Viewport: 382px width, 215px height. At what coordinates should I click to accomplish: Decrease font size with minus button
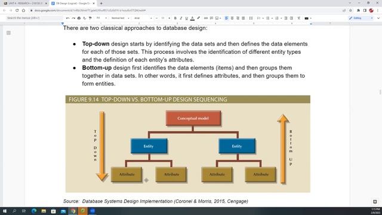(156, 18)
